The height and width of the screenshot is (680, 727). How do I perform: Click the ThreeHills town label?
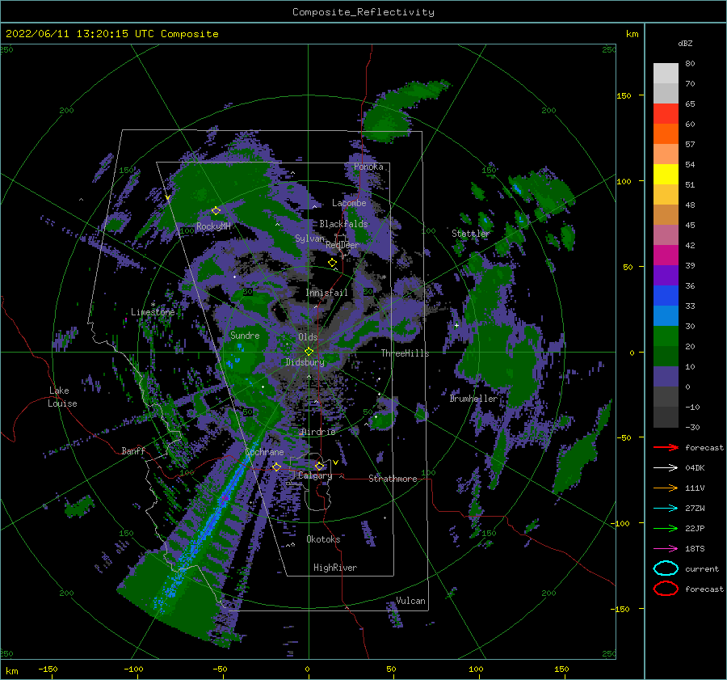[x=406, y=353]
